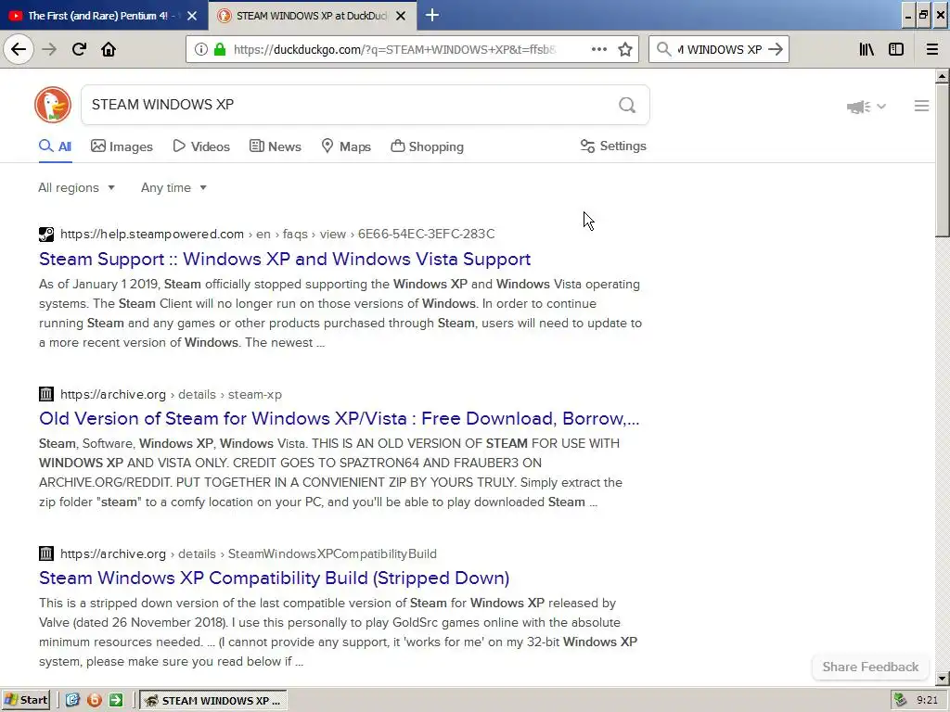Image resolution: width=950 pixels, height=712 pixels.
Task: Toggle the browser sidebar view
Action: (x=896, y=49)
